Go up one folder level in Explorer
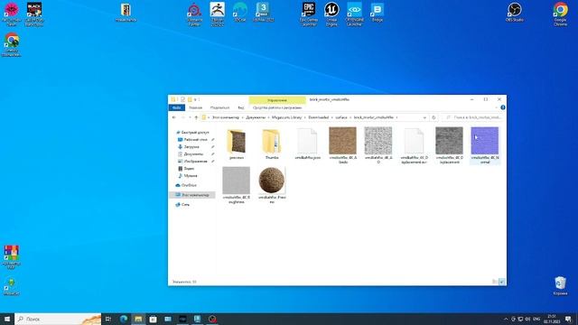578x325 pixels. (x=196, y=117)
